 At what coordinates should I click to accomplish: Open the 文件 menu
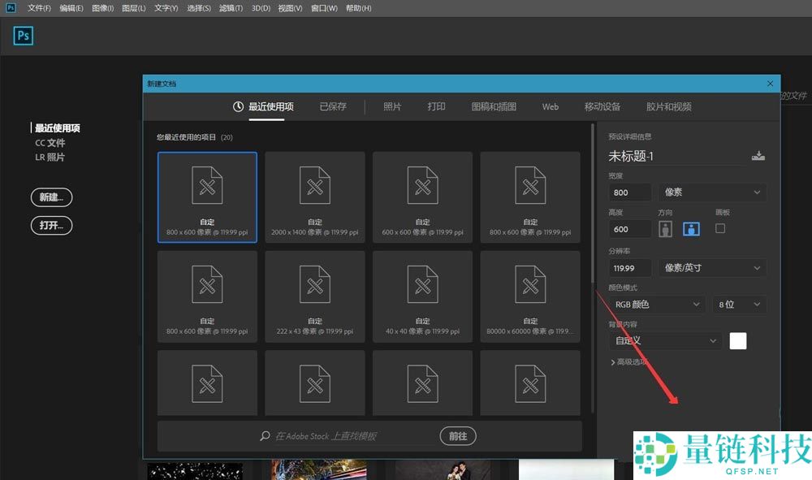[39, 7]
